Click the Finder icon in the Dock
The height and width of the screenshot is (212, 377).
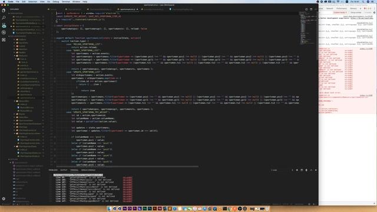[110, 208]
